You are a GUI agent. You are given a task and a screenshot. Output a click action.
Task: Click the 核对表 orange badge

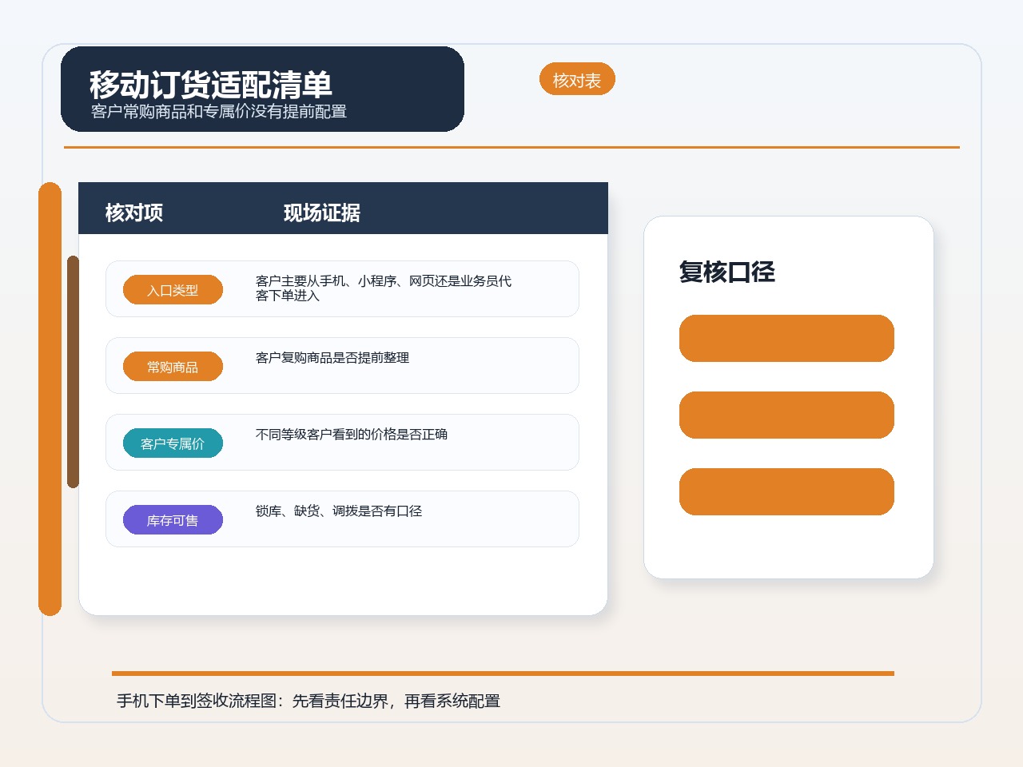coord(577,79)
